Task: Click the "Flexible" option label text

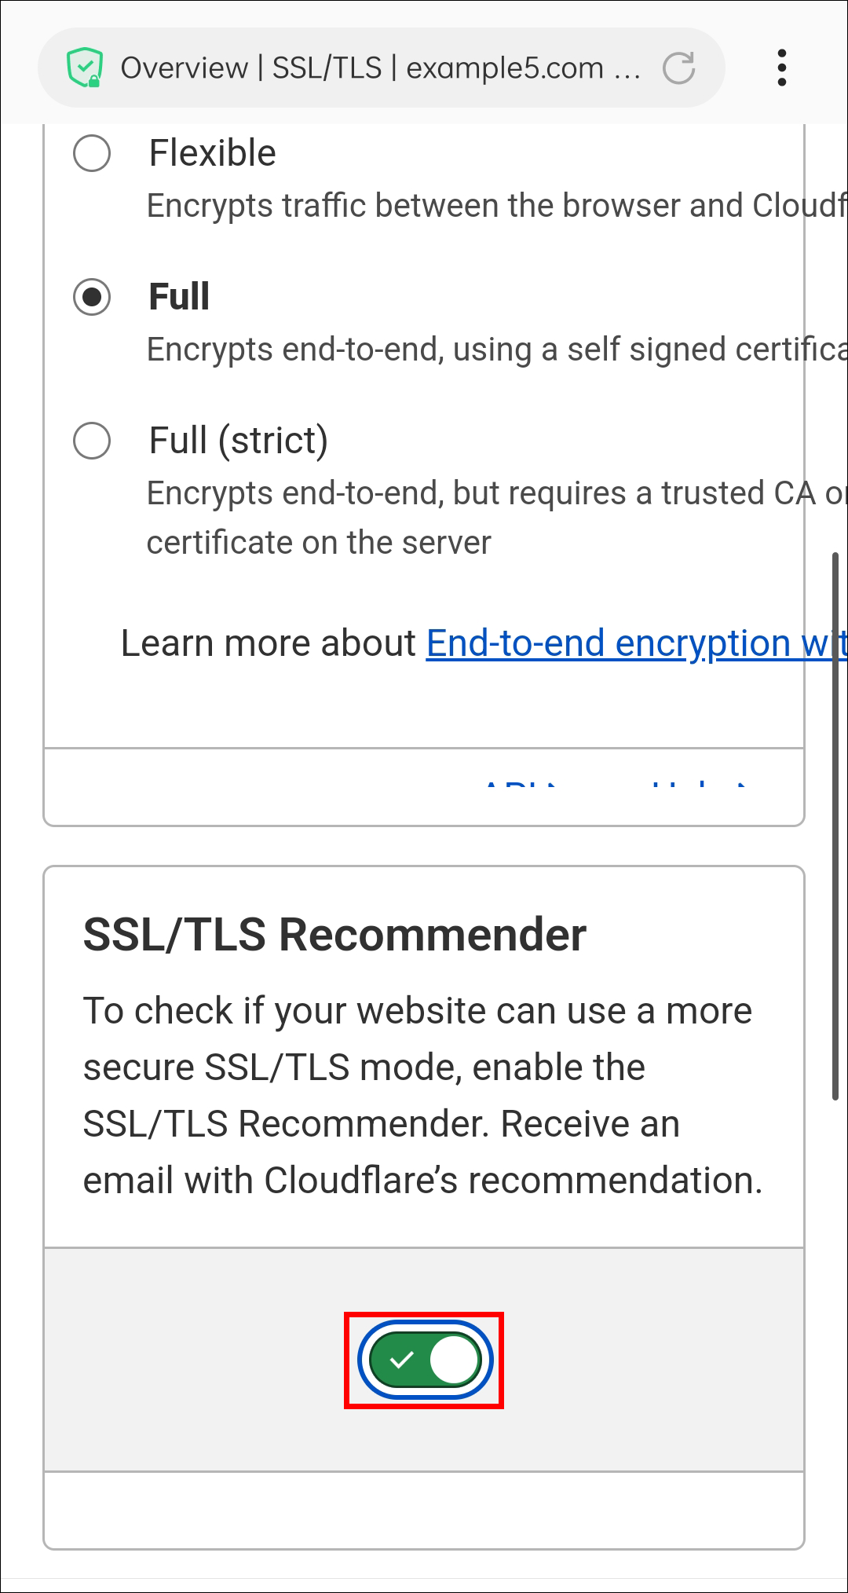Action: 213,153
